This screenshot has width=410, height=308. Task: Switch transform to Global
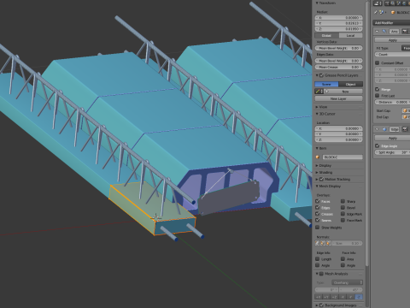tap(326, 35)
